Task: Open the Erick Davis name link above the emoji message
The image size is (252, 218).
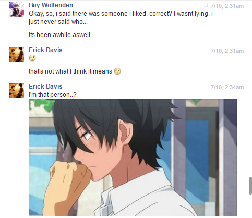Action: [45, 50]
